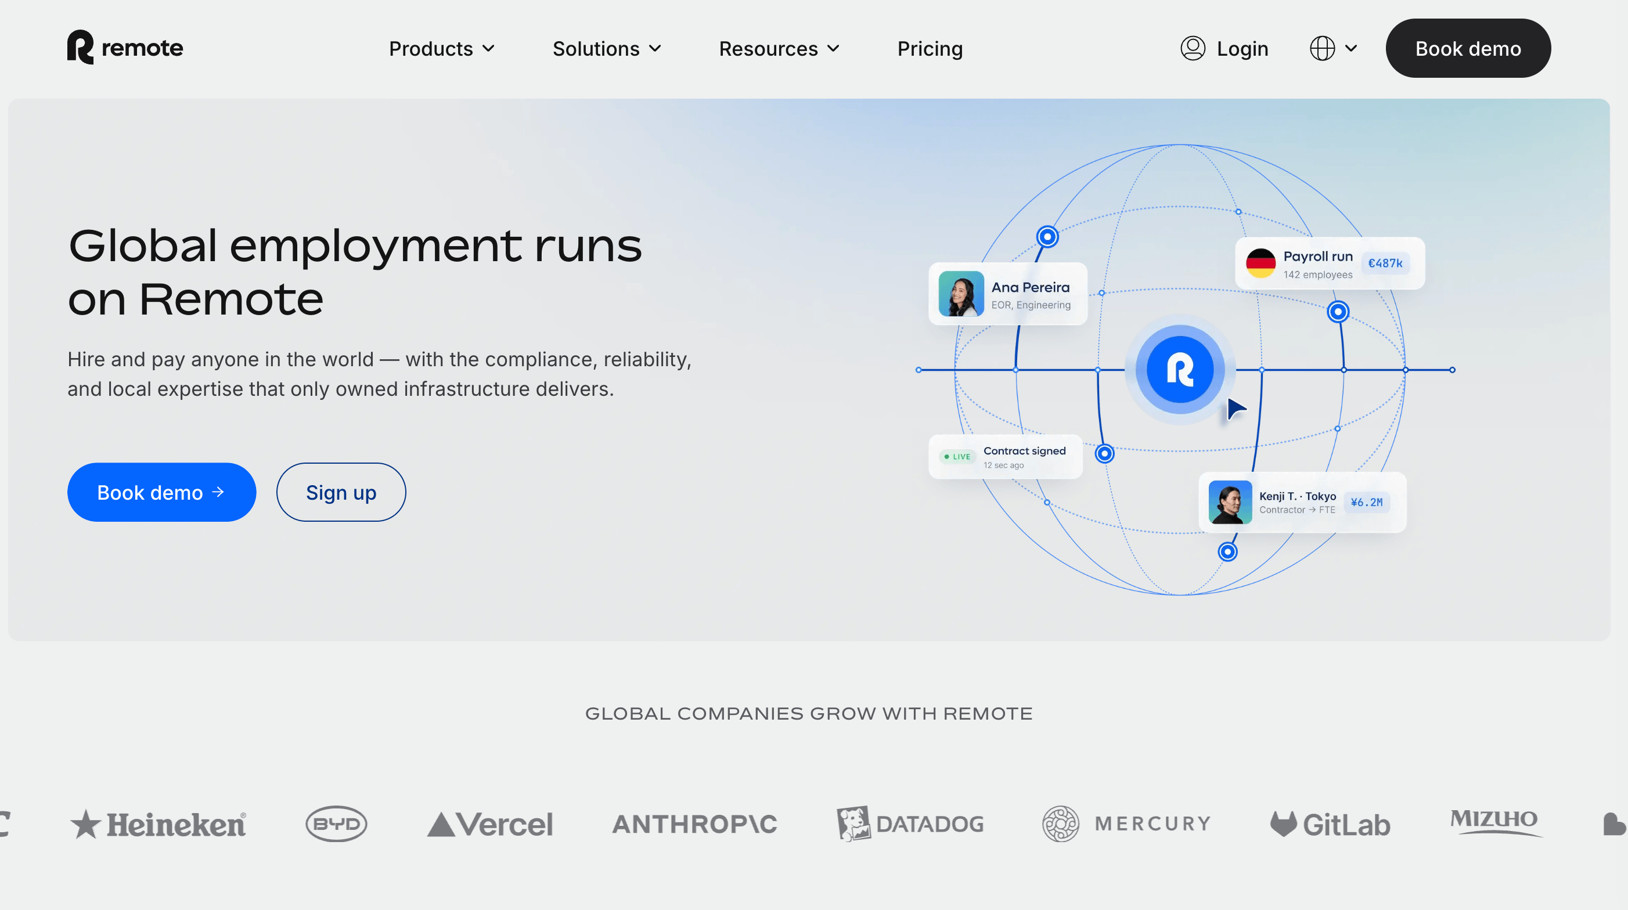Click the '142 employees' text

[x=1318, y=275]
